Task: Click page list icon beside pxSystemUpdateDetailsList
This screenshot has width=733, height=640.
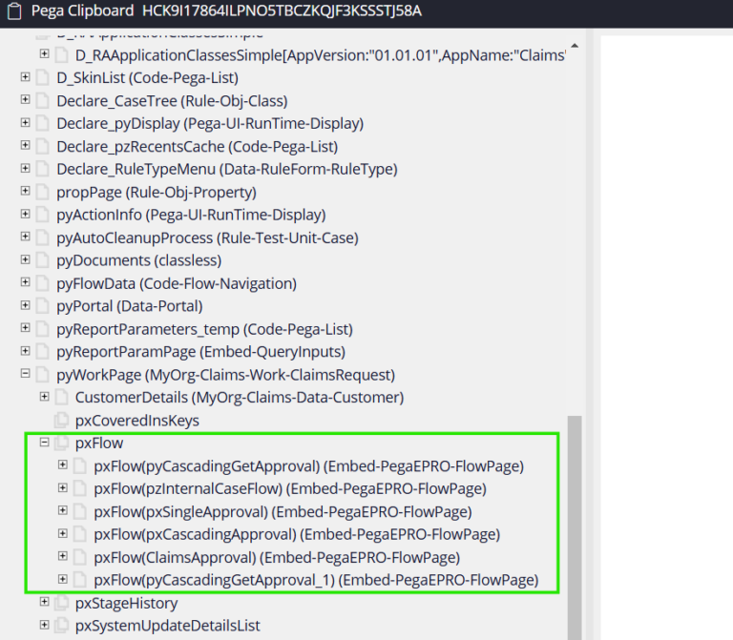Action: [x=61, y=625]
